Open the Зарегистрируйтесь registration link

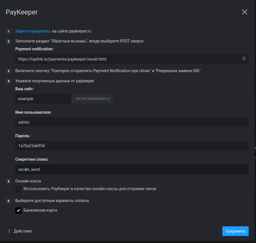[33, 31]
